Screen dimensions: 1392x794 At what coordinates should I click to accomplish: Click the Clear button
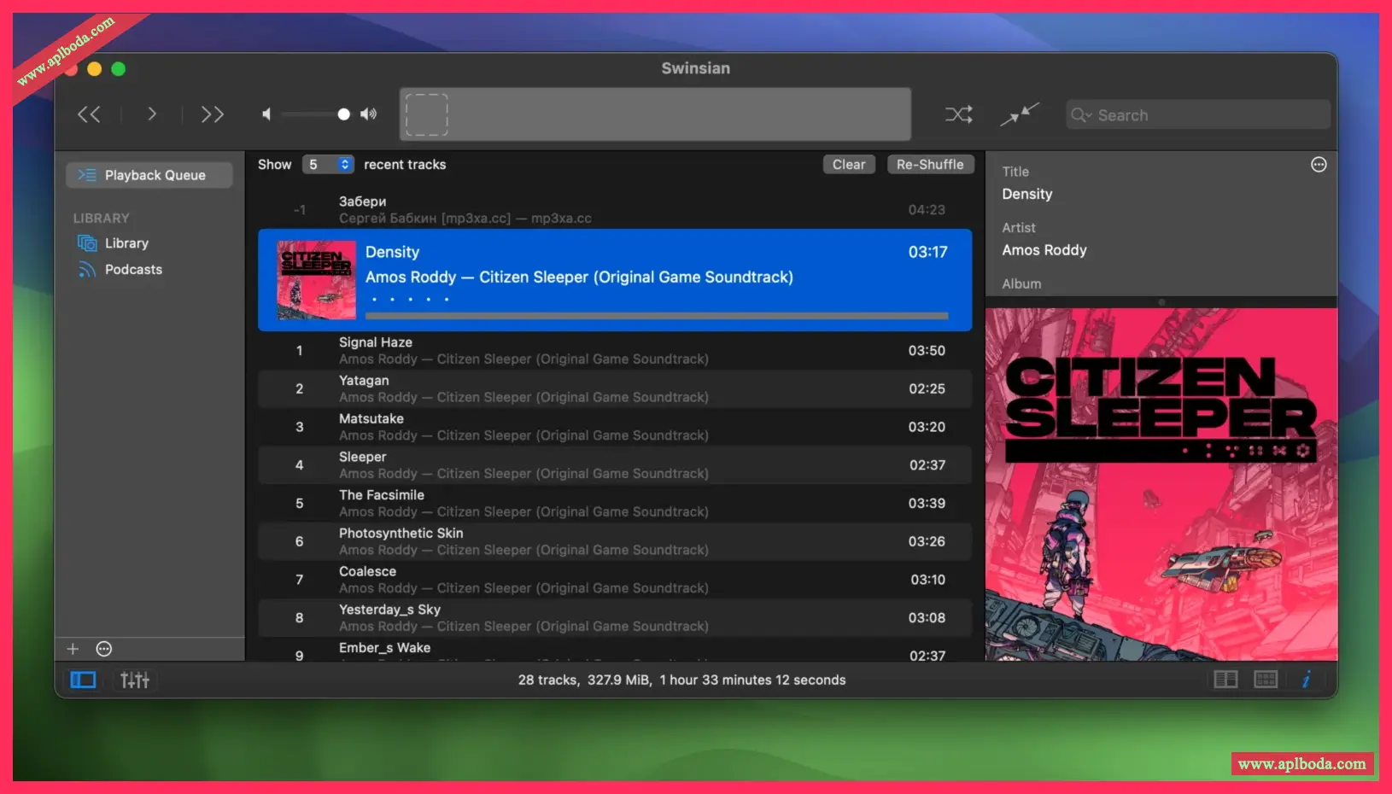pos(849,165)
